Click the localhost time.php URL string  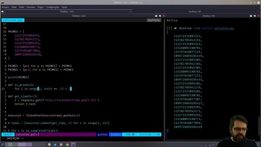coord(71,100)
